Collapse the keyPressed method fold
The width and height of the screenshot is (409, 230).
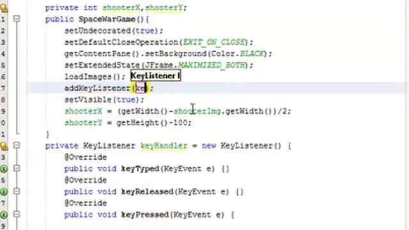(x=17, y=215)
